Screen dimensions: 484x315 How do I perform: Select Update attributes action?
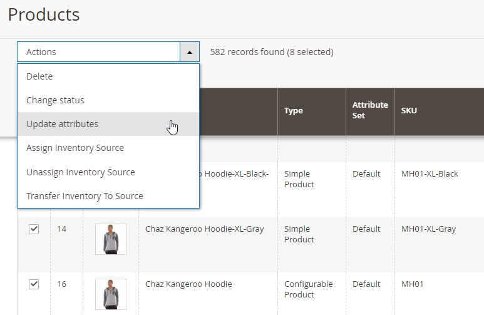[108, 124]
